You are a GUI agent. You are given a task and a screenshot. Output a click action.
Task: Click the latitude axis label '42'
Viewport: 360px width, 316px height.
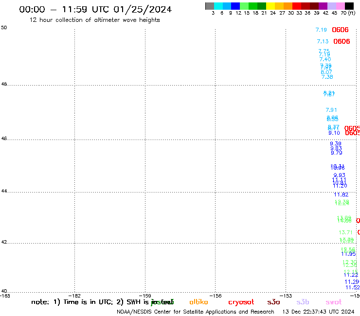(4, 242)
